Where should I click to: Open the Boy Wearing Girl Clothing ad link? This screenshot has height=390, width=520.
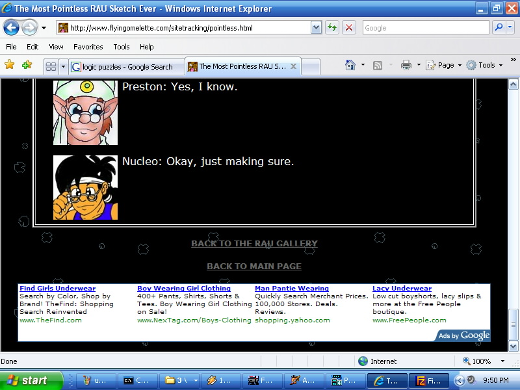(x=184, y=288)
